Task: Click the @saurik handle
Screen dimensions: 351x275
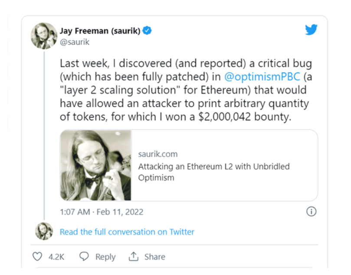Action: [74, 42]
